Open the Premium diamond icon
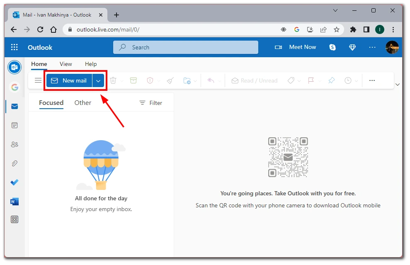Image resolution: width=410 pixels, height=265 pixels. [x=352, y=47]
